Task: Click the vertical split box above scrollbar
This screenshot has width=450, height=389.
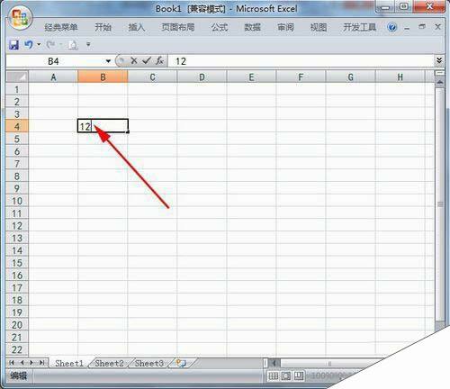Action: 440,73
